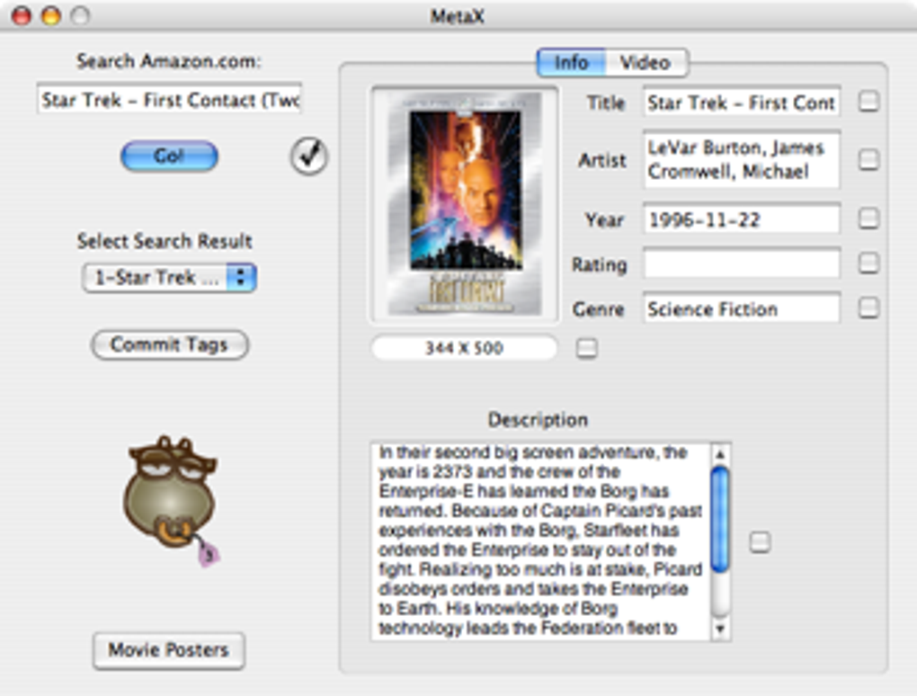Click the Search Amazon.com input field

[169, 100]
